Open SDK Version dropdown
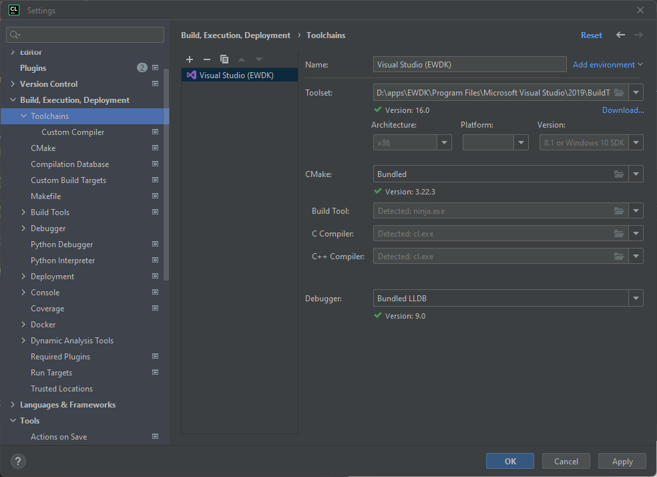657x477 pixels. click(x=636, y=142)
